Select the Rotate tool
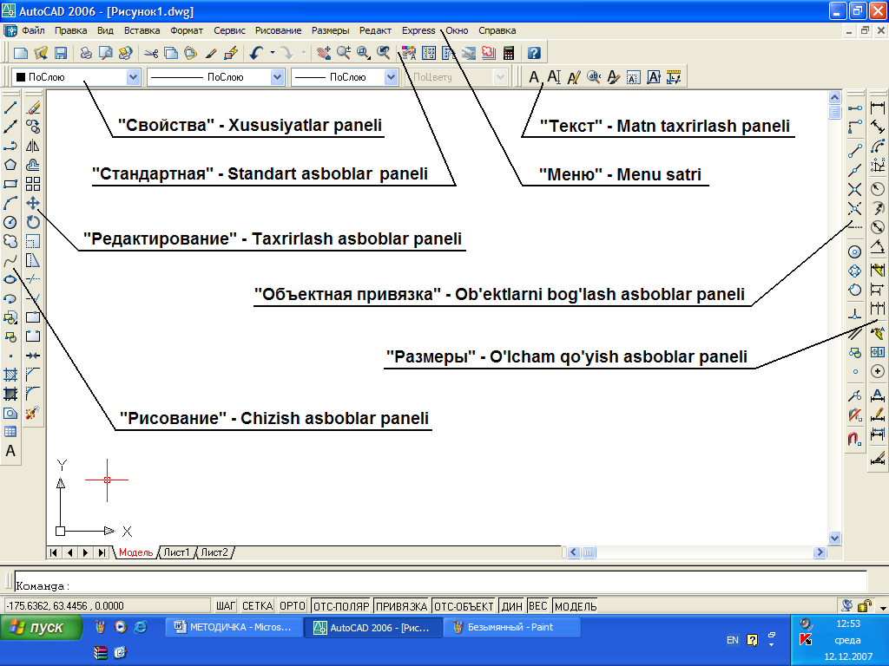Viewport: 889px width, 666px height. pyautogui.click(x=33, y=222)
